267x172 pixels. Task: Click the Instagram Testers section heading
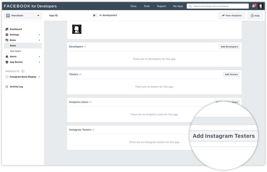80,130
